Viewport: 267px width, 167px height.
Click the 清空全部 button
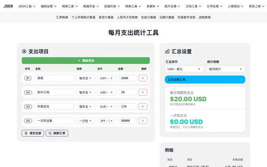33,133
